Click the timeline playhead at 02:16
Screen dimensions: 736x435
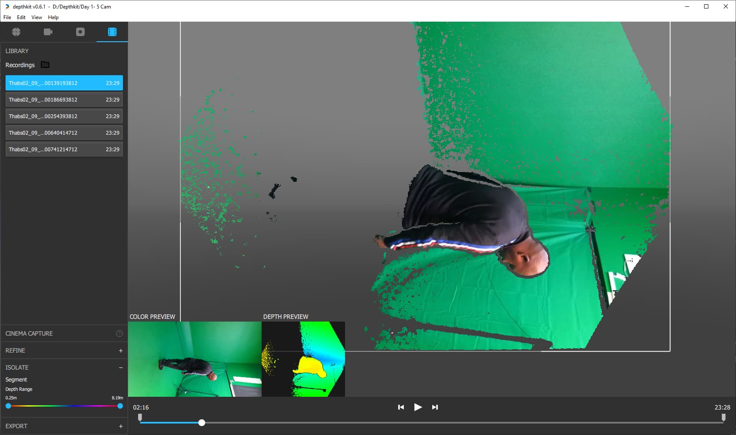[x=202, y=423]
